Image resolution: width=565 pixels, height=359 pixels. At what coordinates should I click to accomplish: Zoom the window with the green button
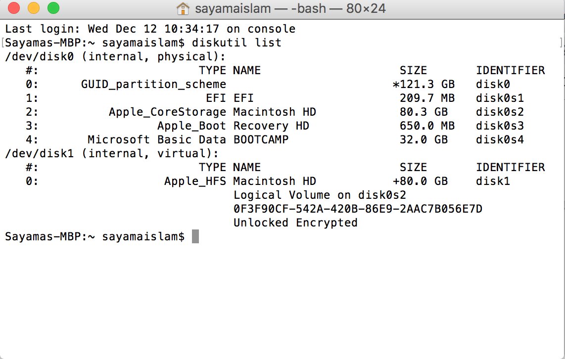pos(53,8)
